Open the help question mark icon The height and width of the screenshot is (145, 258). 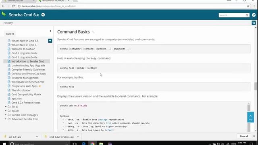(x=254, y=15)
